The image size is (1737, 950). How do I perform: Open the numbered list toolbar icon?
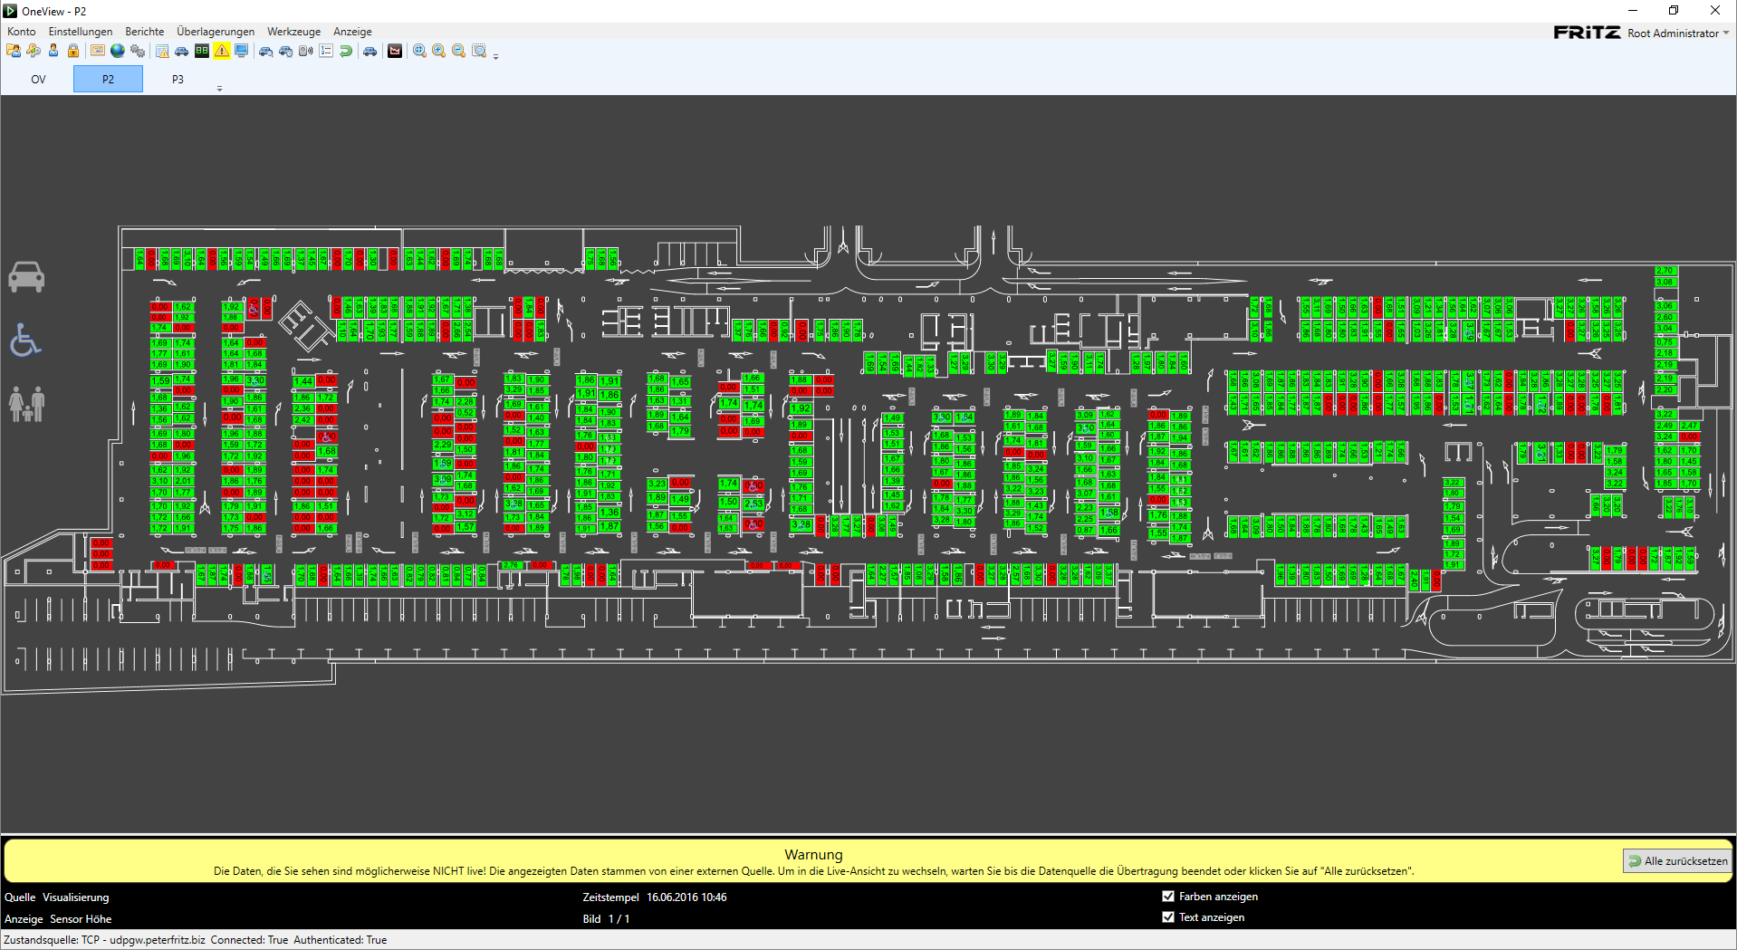point(326,51)
